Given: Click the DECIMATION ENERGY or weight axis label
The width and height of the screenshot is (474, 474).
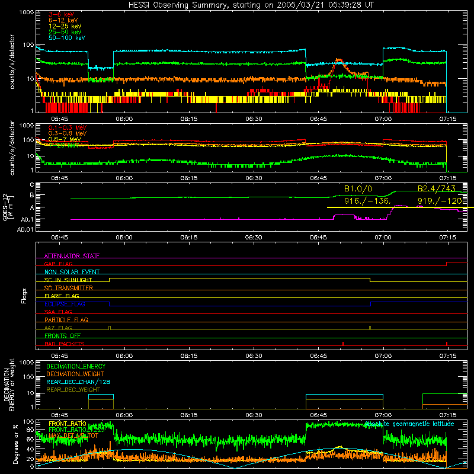Looking at the screenshot, I should click(9, 385).
